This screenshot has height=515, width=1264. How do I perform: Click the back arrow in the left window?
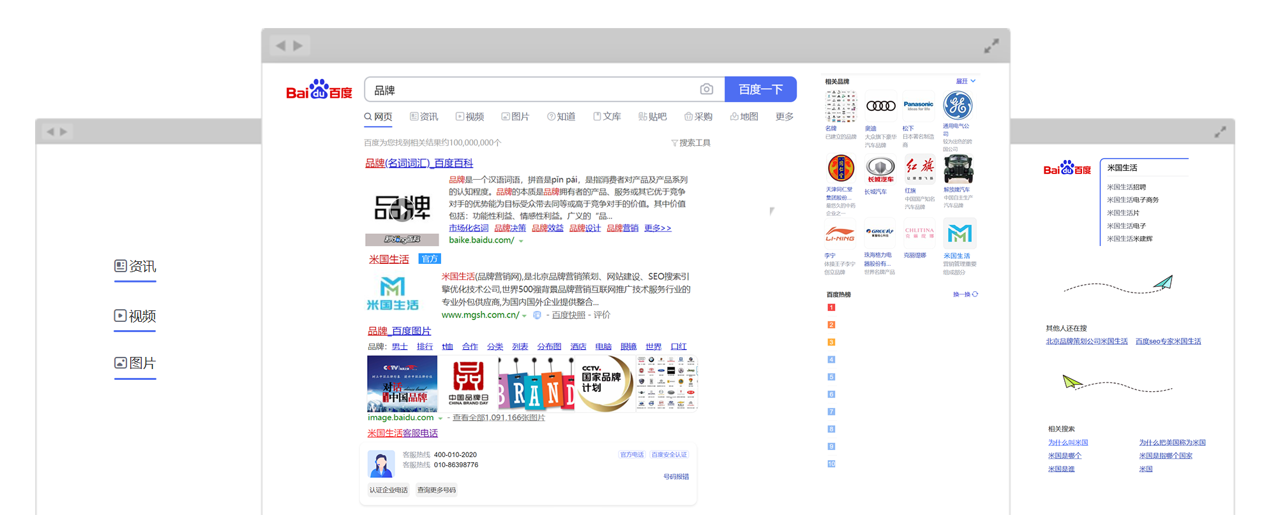(50, 132)
